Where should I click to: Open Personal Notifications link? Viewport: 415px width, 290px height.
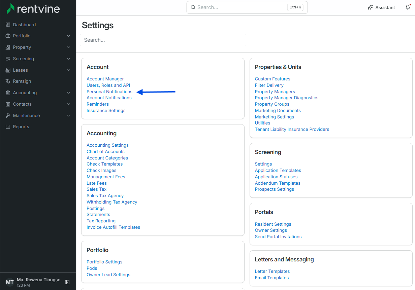pyautogui.click(x=109, y=92)
